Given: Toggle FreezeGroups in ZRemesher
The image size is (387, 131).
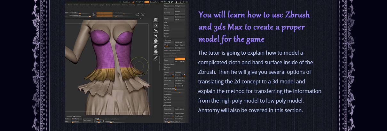Looking at the screenshot, I should pyautogui.click(x=179, y=113).
